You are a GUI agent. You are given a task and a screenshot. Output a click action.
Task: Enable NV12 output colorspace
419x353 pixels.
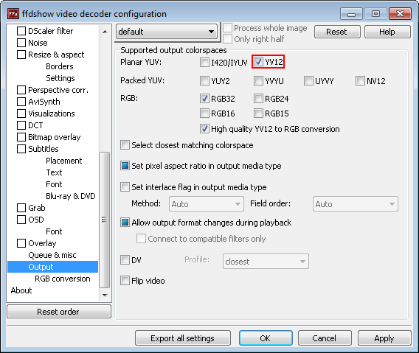[x=360, y=80]
